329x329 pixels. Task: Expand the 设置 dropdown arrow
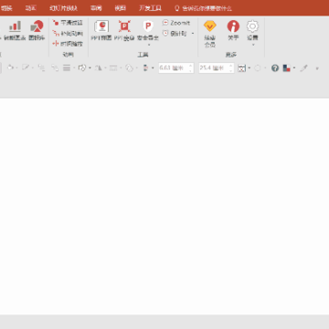point(253,45)
